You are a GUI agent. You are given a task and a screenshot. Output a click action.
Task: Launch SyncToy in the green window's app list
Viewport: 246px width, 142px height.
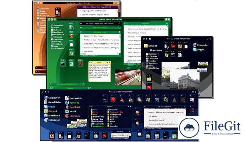(56, 42)
